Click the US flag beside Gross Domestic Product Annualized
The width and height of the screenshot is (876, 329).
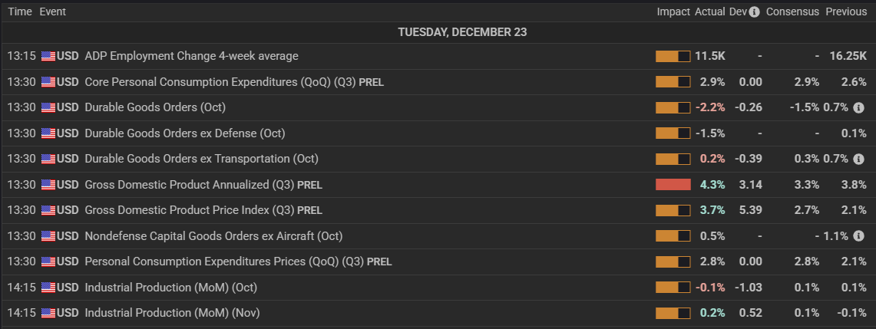point(48,185)
